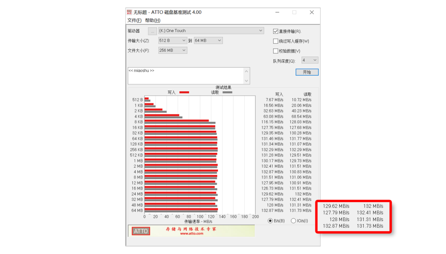Click the 1 MB row label

pyautogui.click(x=138, y=161)
